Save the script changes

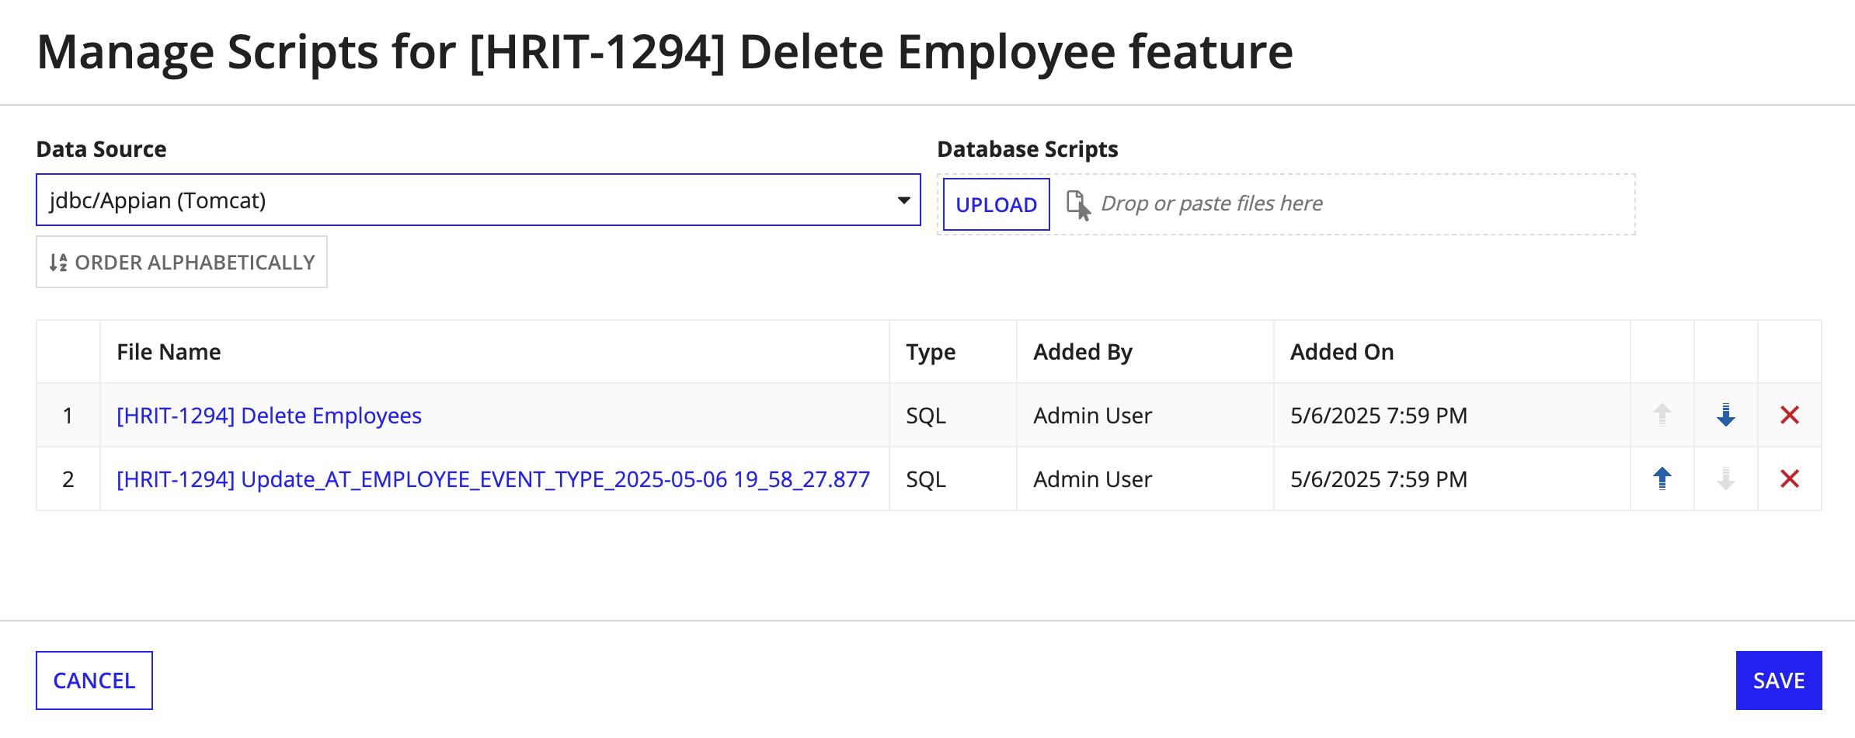(1779, 681)
